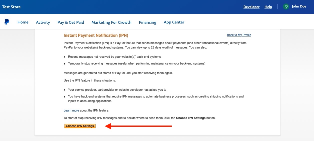Viewport: 314px width, 141px height.
Task: Click "Messages are generated but stored" sentence
Action: coord(118,73)
